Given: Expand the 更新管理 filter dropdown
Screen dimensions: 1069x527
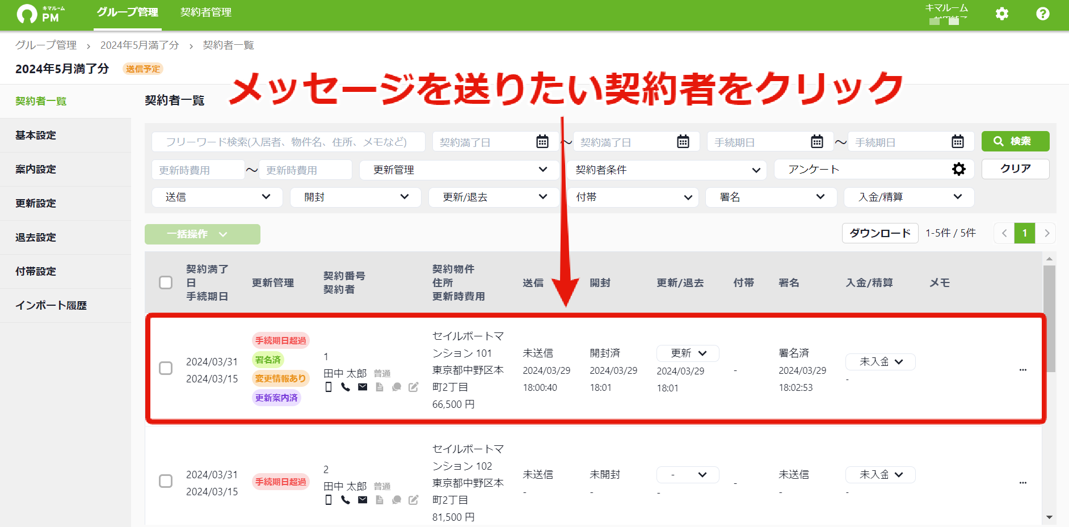Looking at the screenshot, I should [x=459, y=170].
